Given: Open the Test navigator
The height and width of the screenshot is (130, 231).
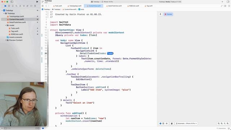Looking at the screenshot, I should 24,6.
